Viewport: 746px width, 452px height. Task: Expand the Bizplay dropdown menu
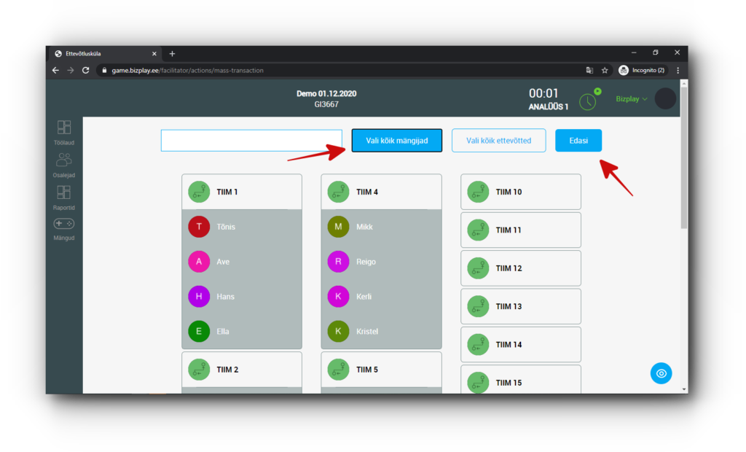click(x=631, y=98)
